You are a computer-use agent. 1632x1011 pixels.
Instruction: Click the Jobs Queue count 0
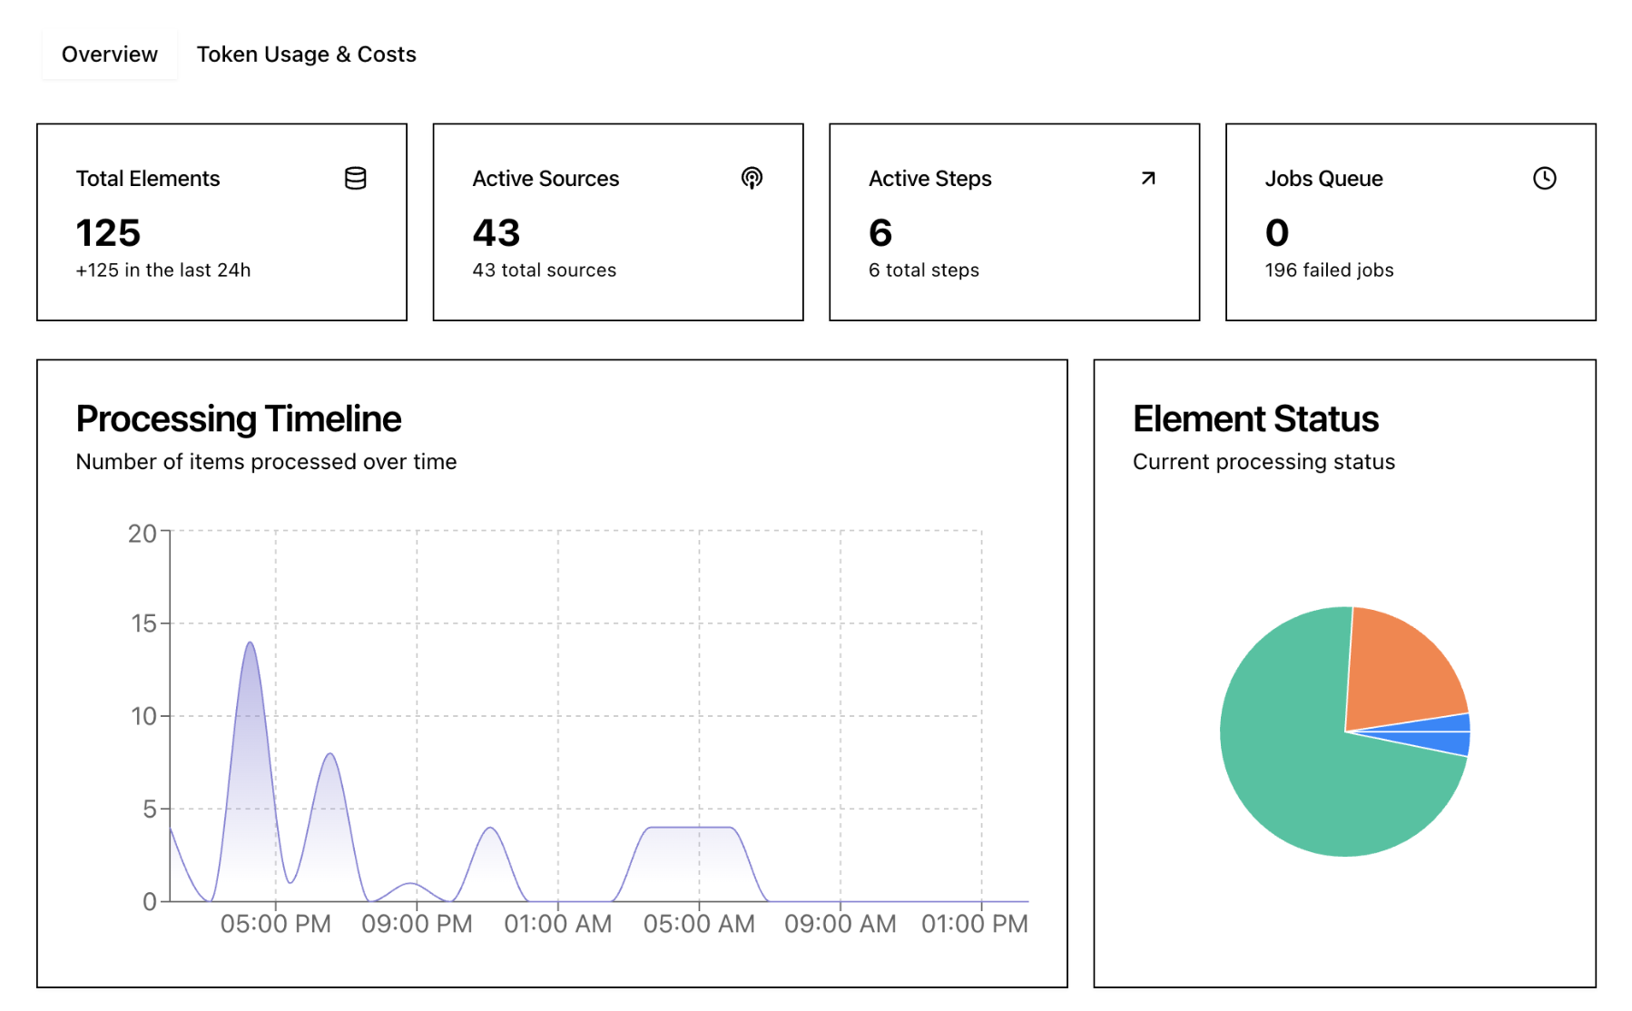1276,233
